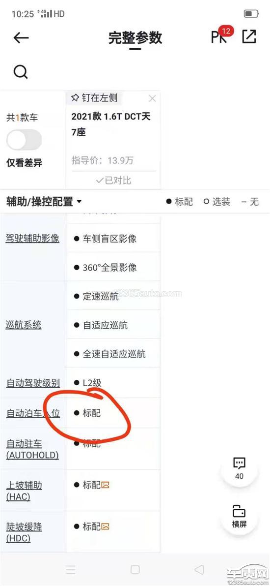Viewport: 270px width, 586px height.
Task: Open the 自动驻车 (AUTOHOLD) explanation link
Action: pyautogui.click(x=32, y=450)
